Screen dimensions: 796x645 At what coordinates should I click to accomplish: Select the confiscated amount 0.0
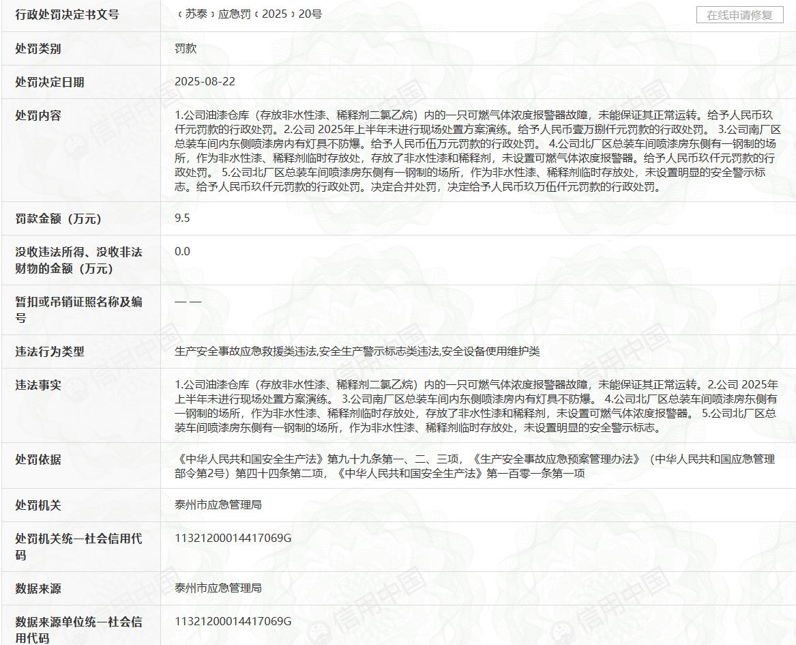coord(182,251)
